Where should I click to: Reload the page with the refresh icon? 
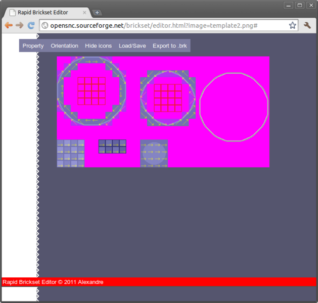coord(31,25)
